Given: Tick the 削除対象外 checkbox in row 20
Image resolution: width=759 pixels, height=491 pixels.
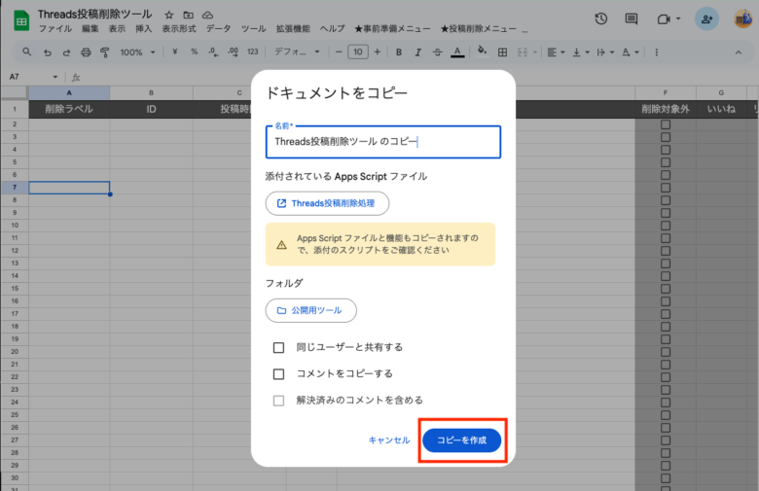Looking at the screenshot, I should pos(666,352).
